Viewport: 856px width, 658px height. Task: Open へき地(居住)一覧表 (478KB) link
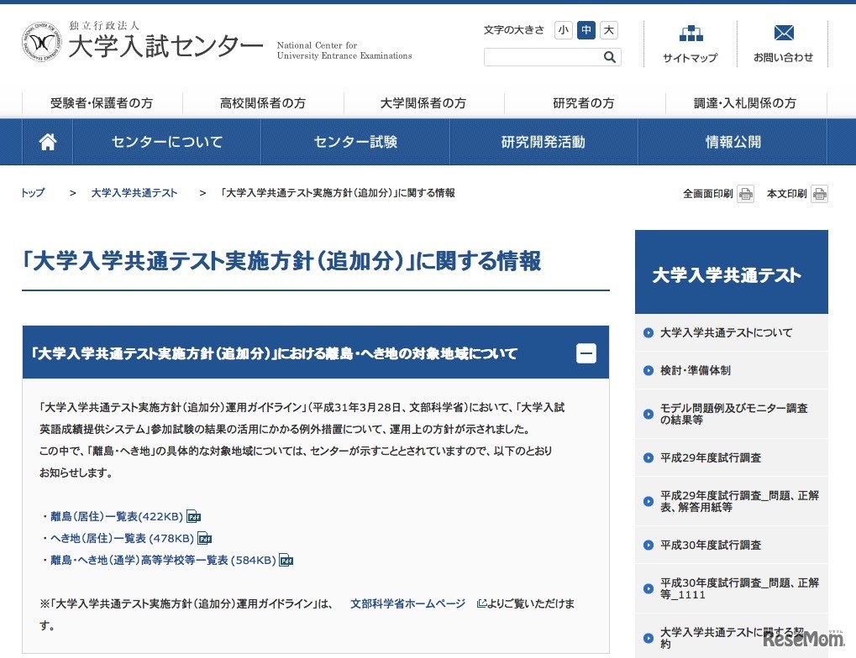point(123,538)
